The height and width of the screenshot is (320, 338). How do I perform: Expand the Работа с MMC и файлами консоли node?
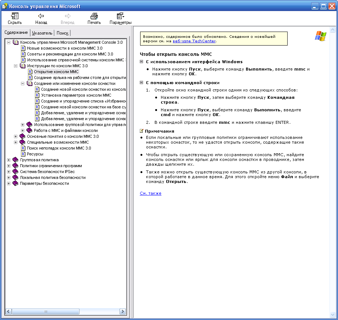pos(22,130)
